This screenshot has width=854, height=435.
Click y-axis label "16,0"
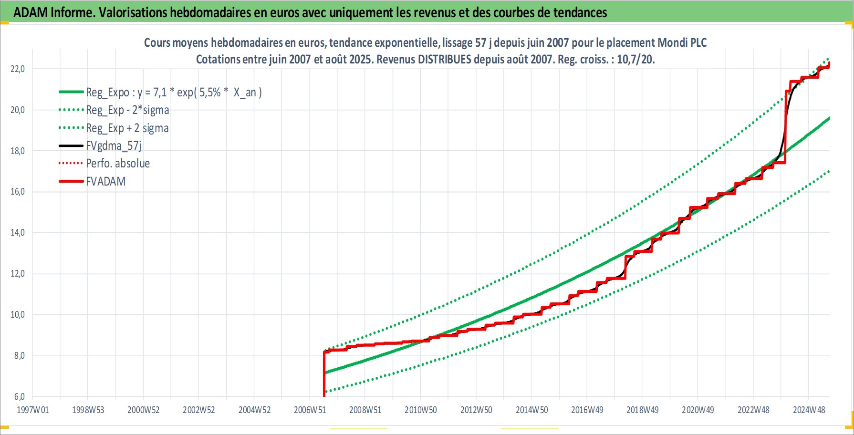[x=18, y=192]
